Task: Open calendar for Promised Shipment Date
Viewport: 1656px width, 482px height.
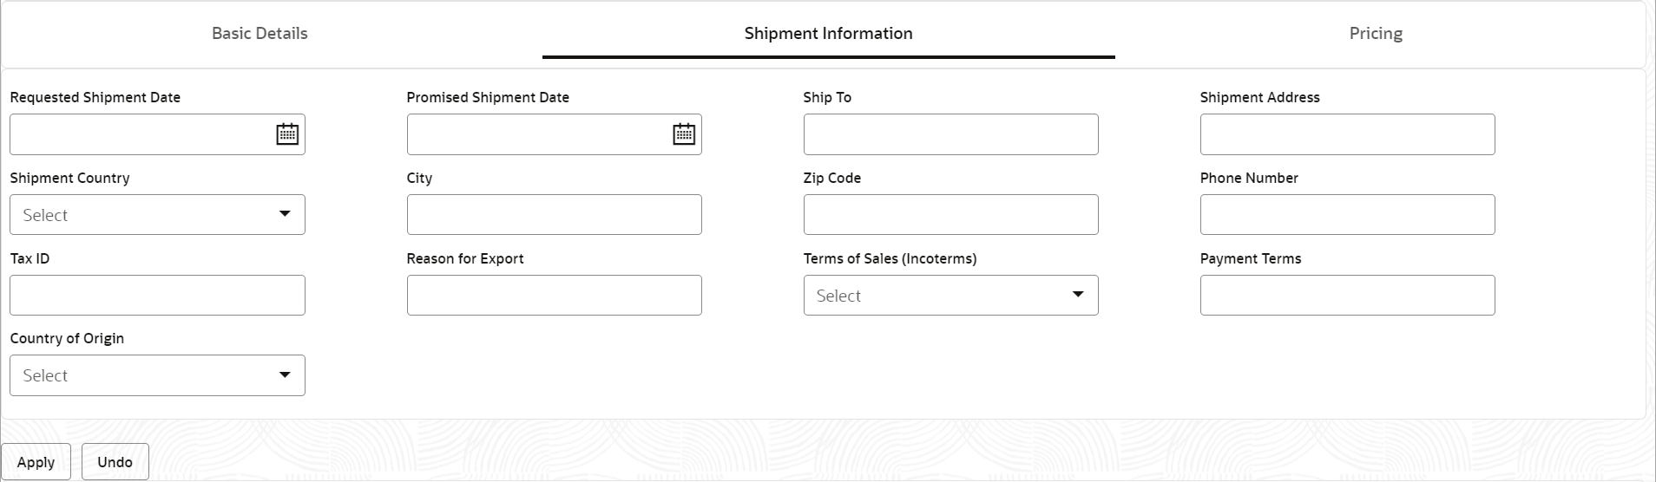Action: pyautogui.click(x=684, y=134)
